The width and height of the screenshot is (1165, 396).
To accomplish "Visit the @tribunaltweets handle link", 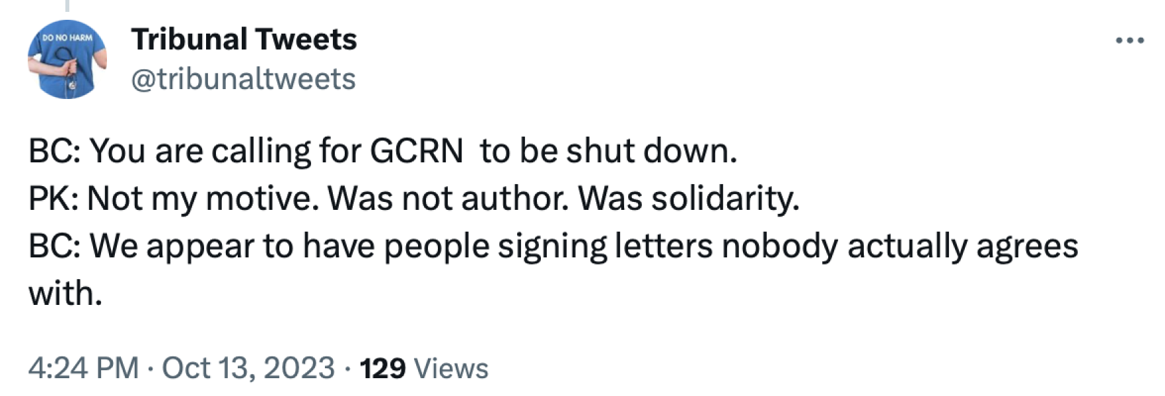I will [243, 79].
